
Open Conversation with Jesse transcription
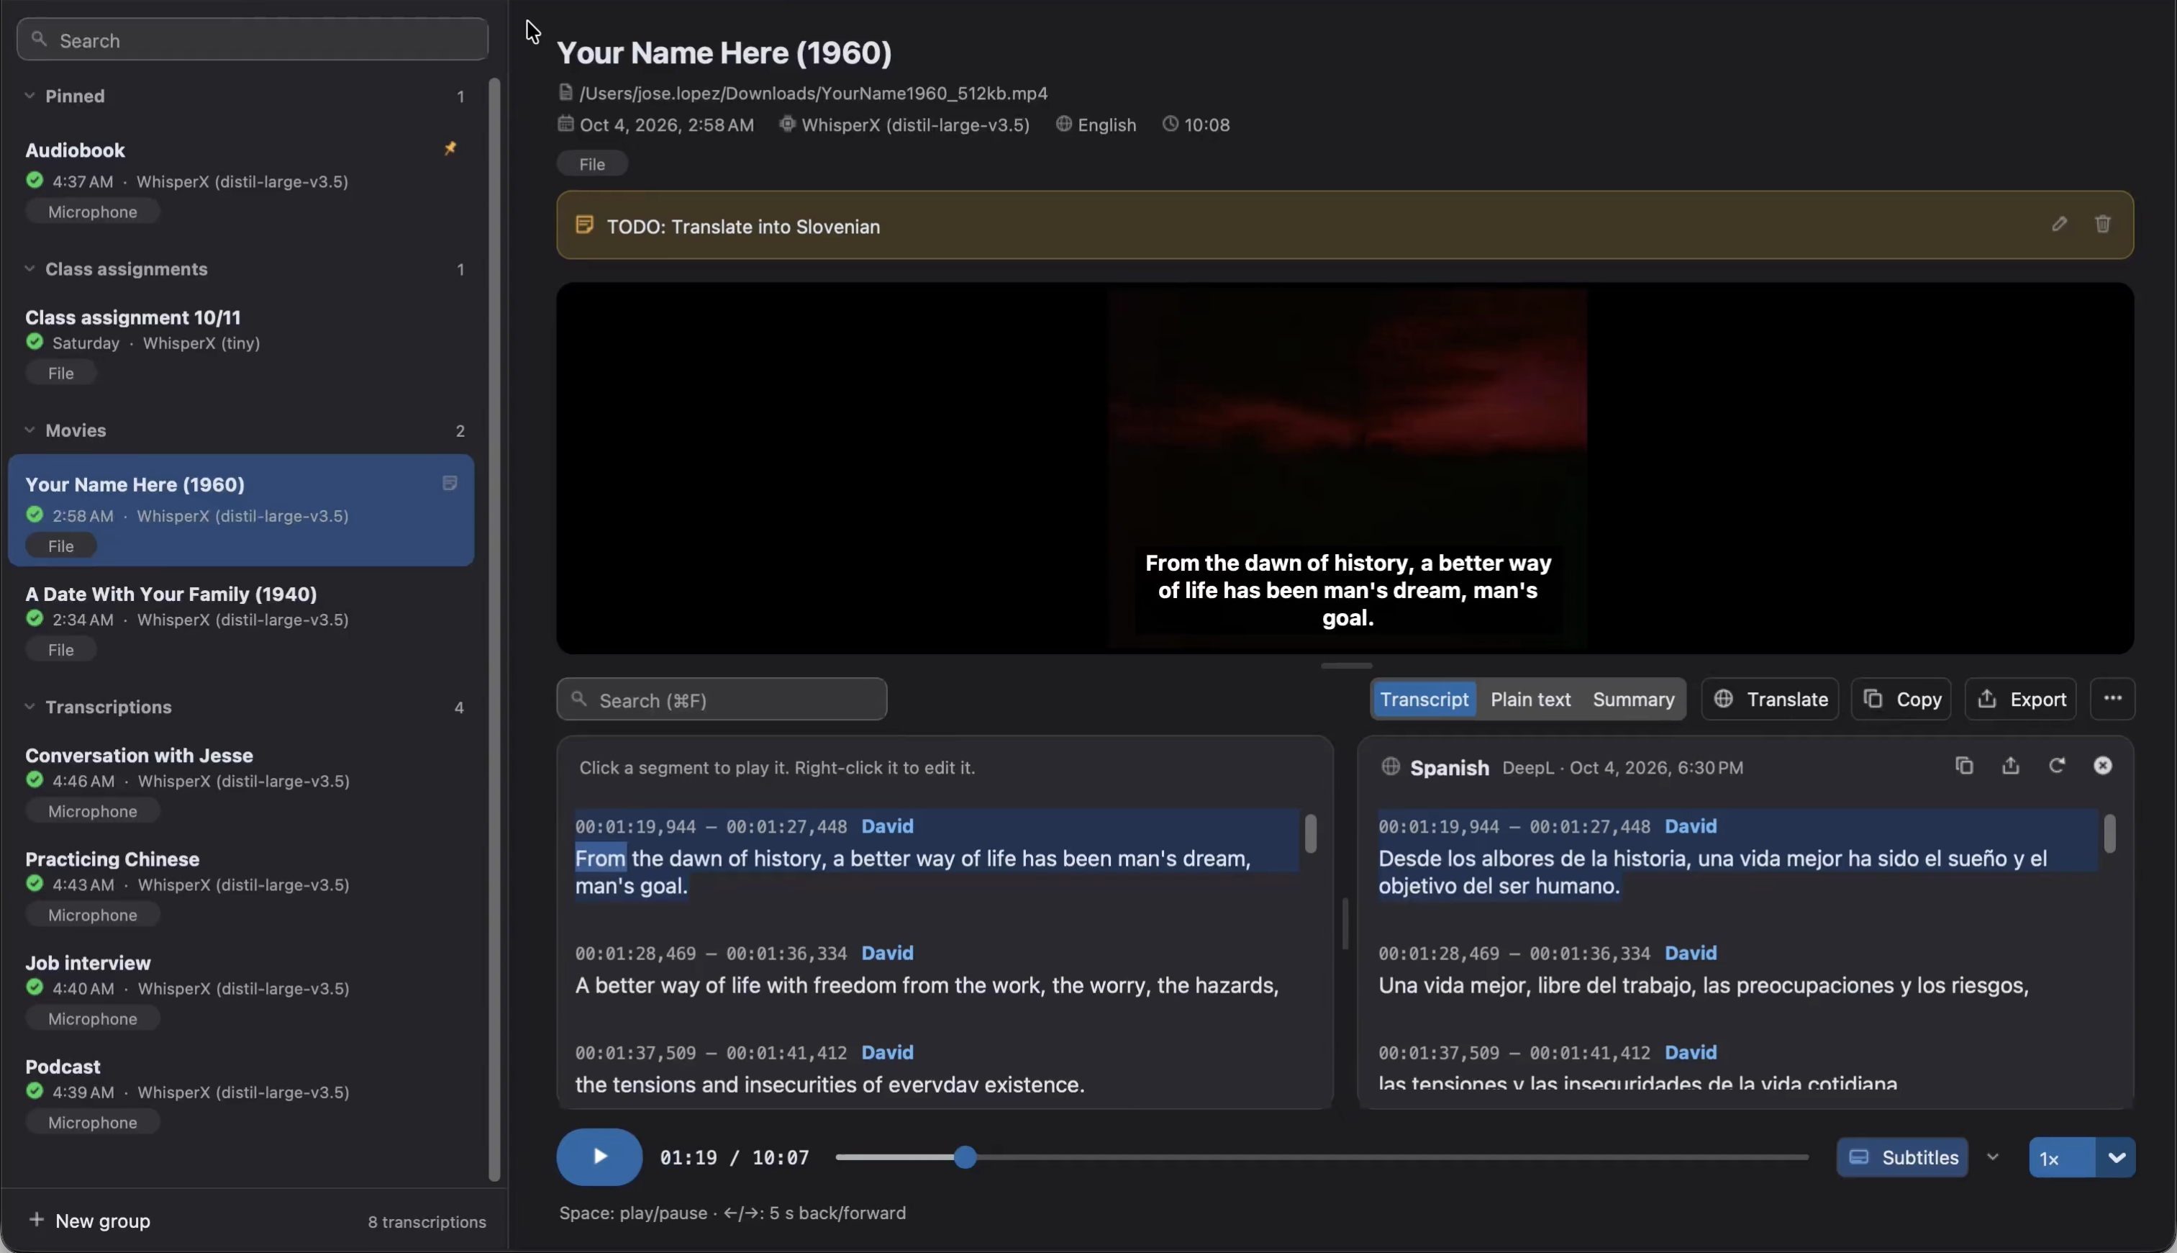click(x=241, y=782)
